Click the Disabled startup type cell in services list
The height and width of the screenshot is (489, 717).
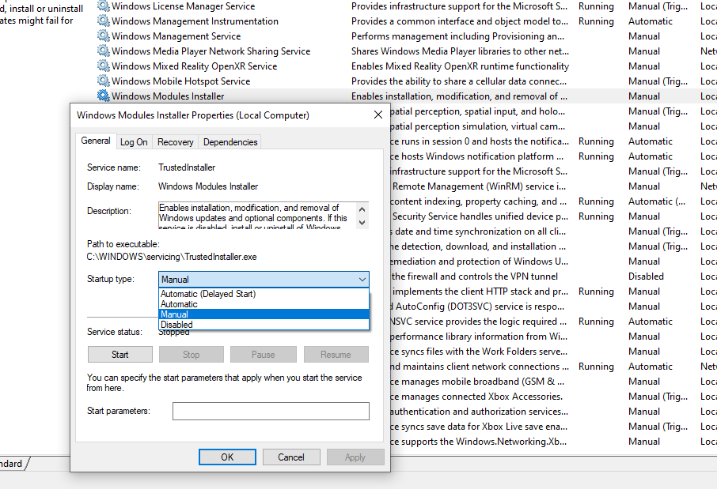coord(646,276)
